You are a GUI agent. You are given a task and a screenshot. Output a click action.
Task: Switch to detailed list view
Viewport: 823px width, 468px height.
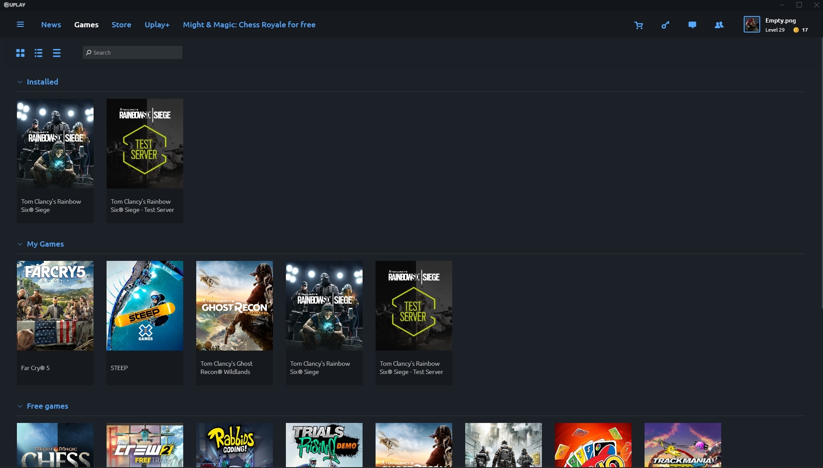(x=39, y=53)
